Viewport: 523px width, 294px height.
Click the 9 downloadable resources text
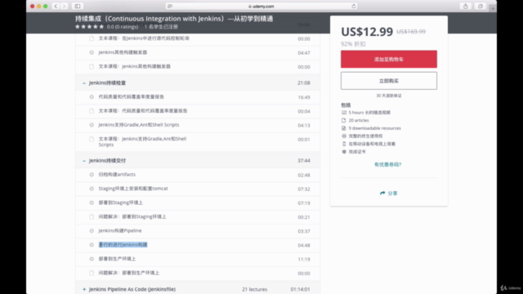tap(374, 128)
